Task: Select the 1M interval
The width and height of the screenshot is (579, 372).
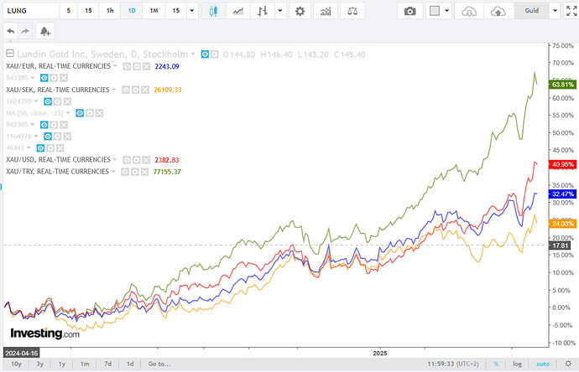Action: pos(154,11)
